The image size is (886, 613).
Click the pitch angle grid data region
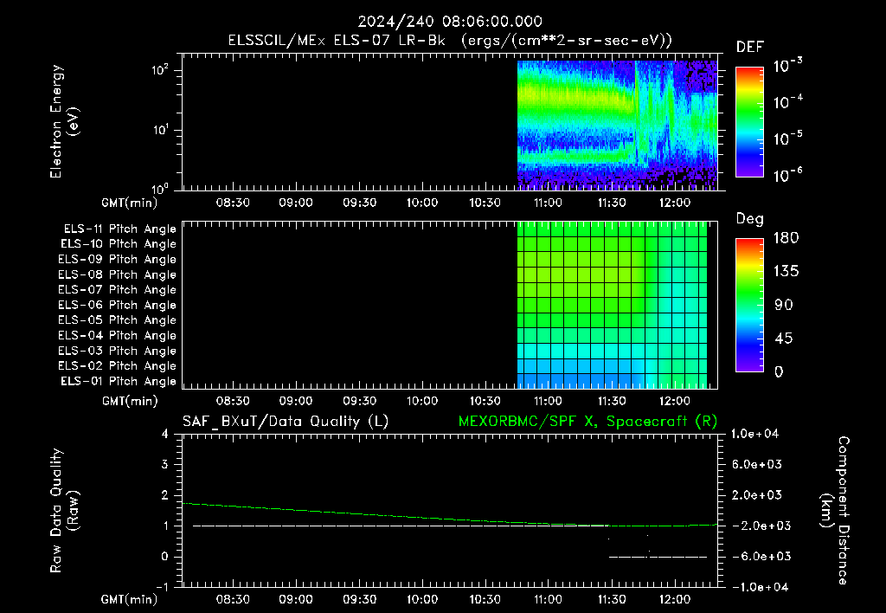pos(612,306)
